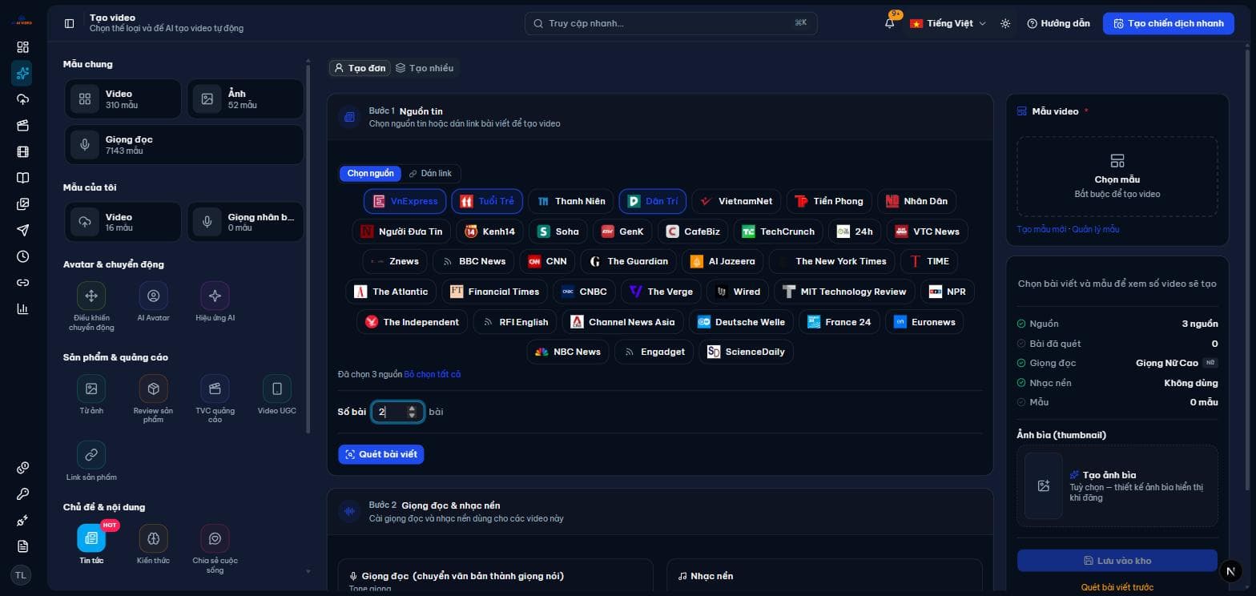The image size is (1256, 596).
Task: Open the cloud upload icon in sidebar
Action: 22,99
